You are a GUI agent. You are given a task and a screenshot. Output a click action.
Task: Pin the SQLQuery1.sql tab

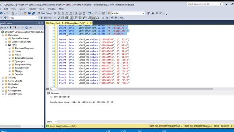click(87, 23)
